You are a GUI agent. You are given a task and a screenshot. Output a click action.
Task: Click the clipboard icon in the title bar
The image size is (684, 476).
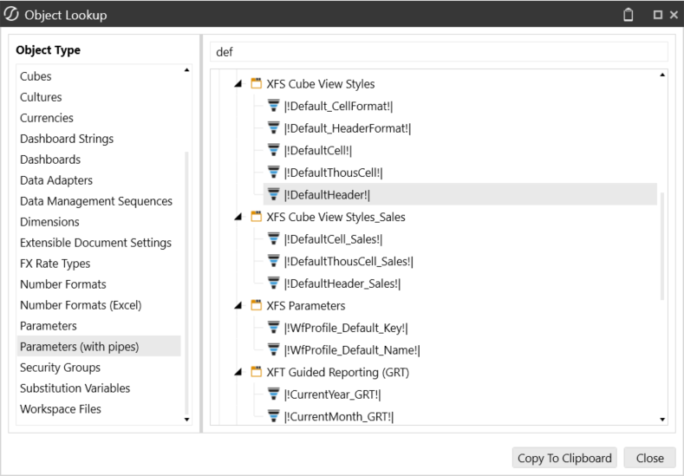pyautogui.click(x=629, y=15)
